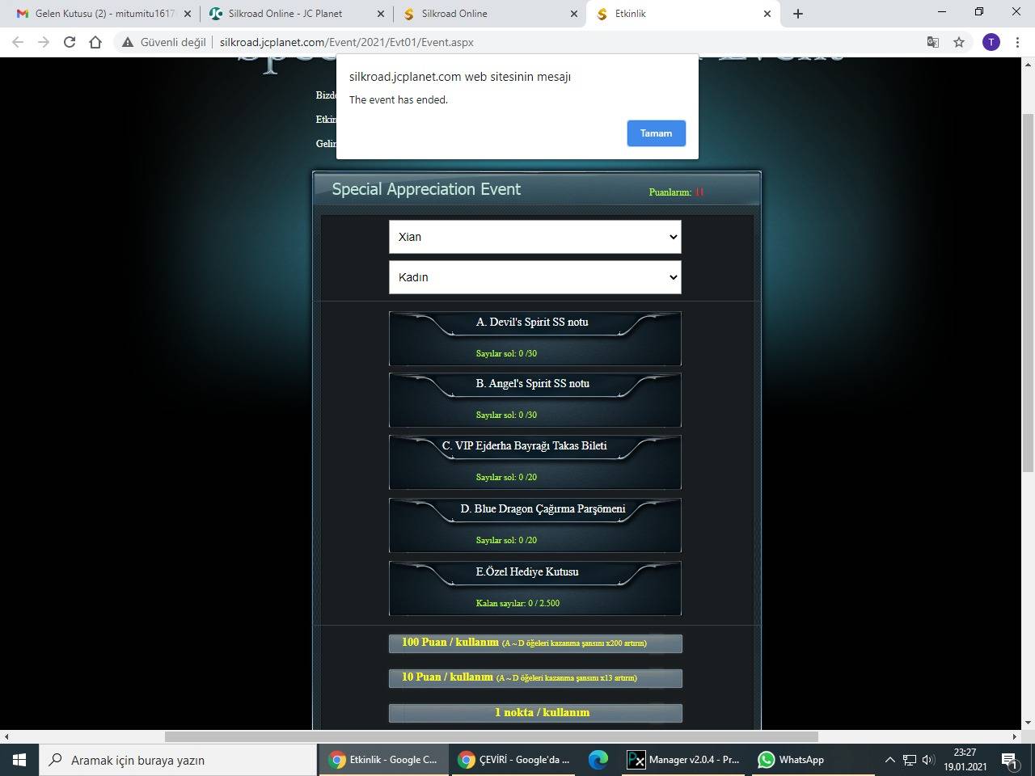This screenshot has width=1035, height=776.
Task: Select the Devil's Spirit SS notu reward
Action: coord(534,338)
